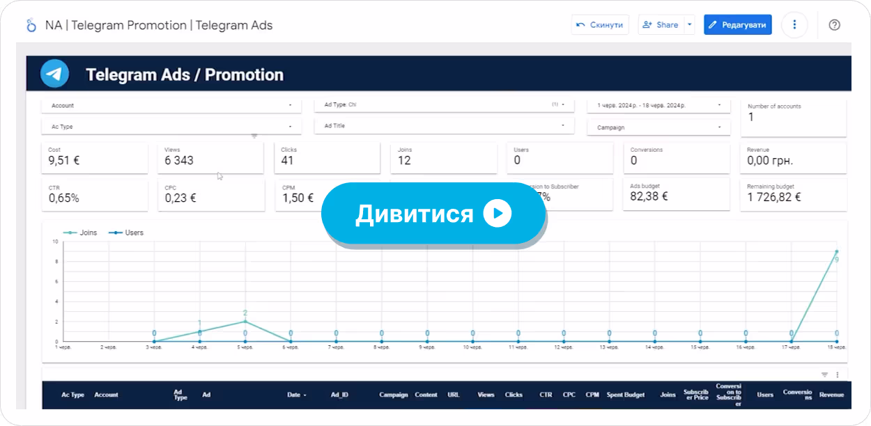871x426 pixels.
Task: Open the Share dropdown arrow
Action: click(690, 24)
